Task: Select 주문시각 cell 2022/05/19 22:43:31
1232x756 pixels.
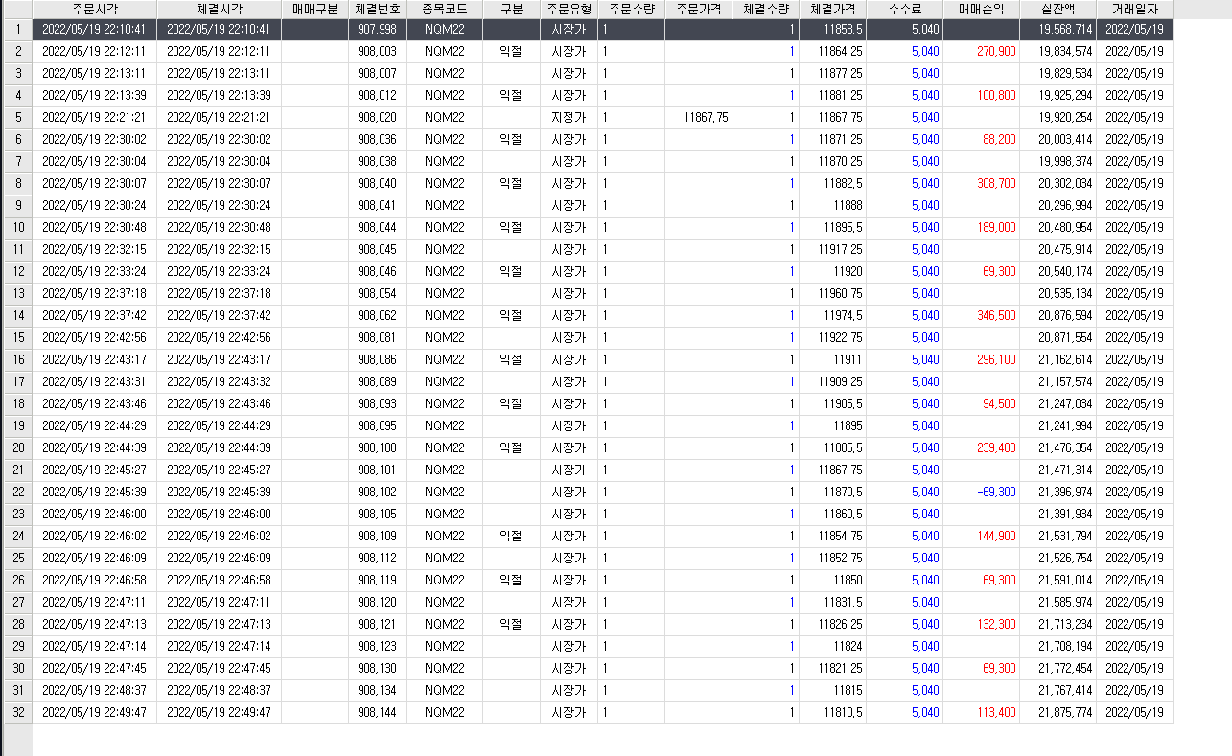Action: click(95, 381)
